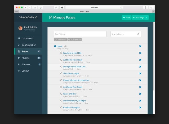Delete the Sunshine in the Hills page
Screen dimensions: 169x124
(x=140, y=53)
